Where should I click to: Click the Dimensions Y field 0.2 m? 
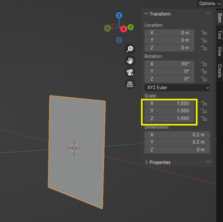(x=177, y=142)
